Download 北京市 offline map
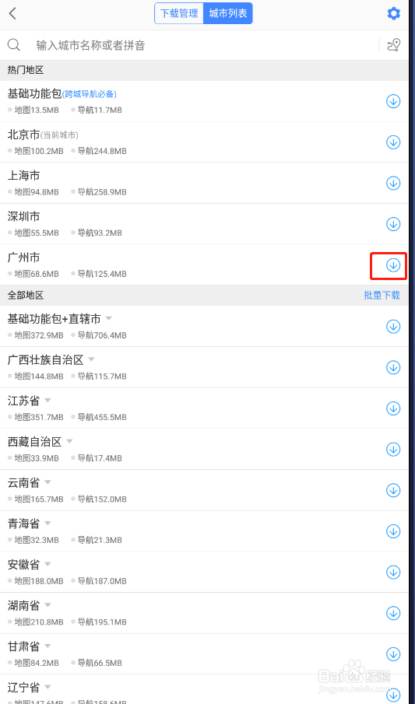Viewport: 415px width, 704px height. coord(393,142)
